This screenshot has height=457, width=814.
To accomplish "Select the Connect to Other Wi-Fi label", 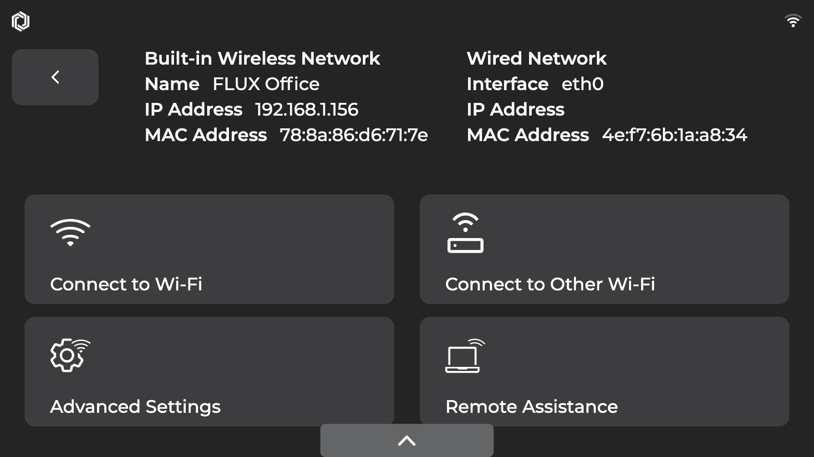I will tap(550, 284).
